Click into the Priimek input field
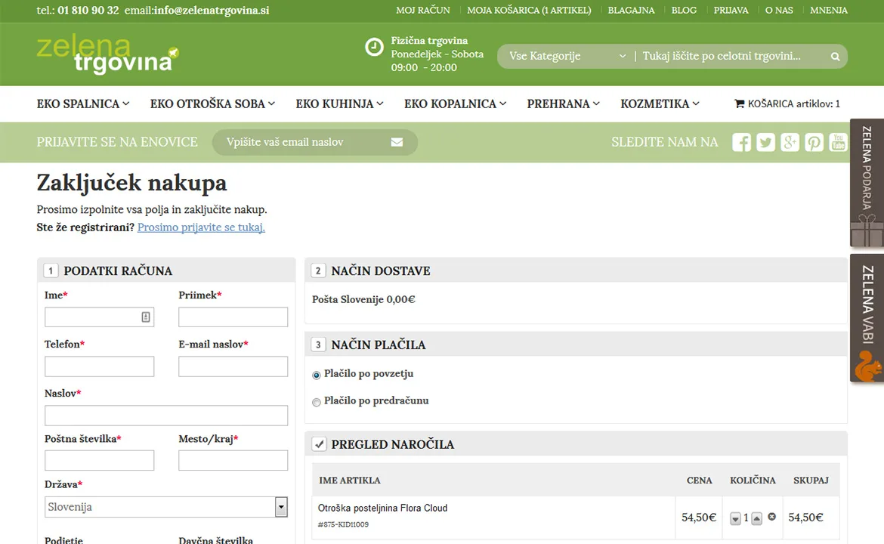 tap(233, 317)
